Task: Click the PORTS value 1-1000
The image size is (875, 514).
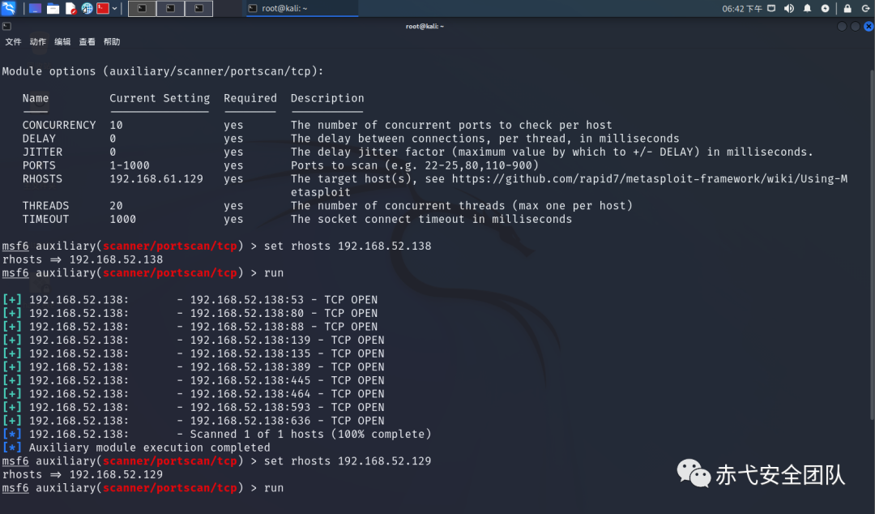Action: (130, 165)
